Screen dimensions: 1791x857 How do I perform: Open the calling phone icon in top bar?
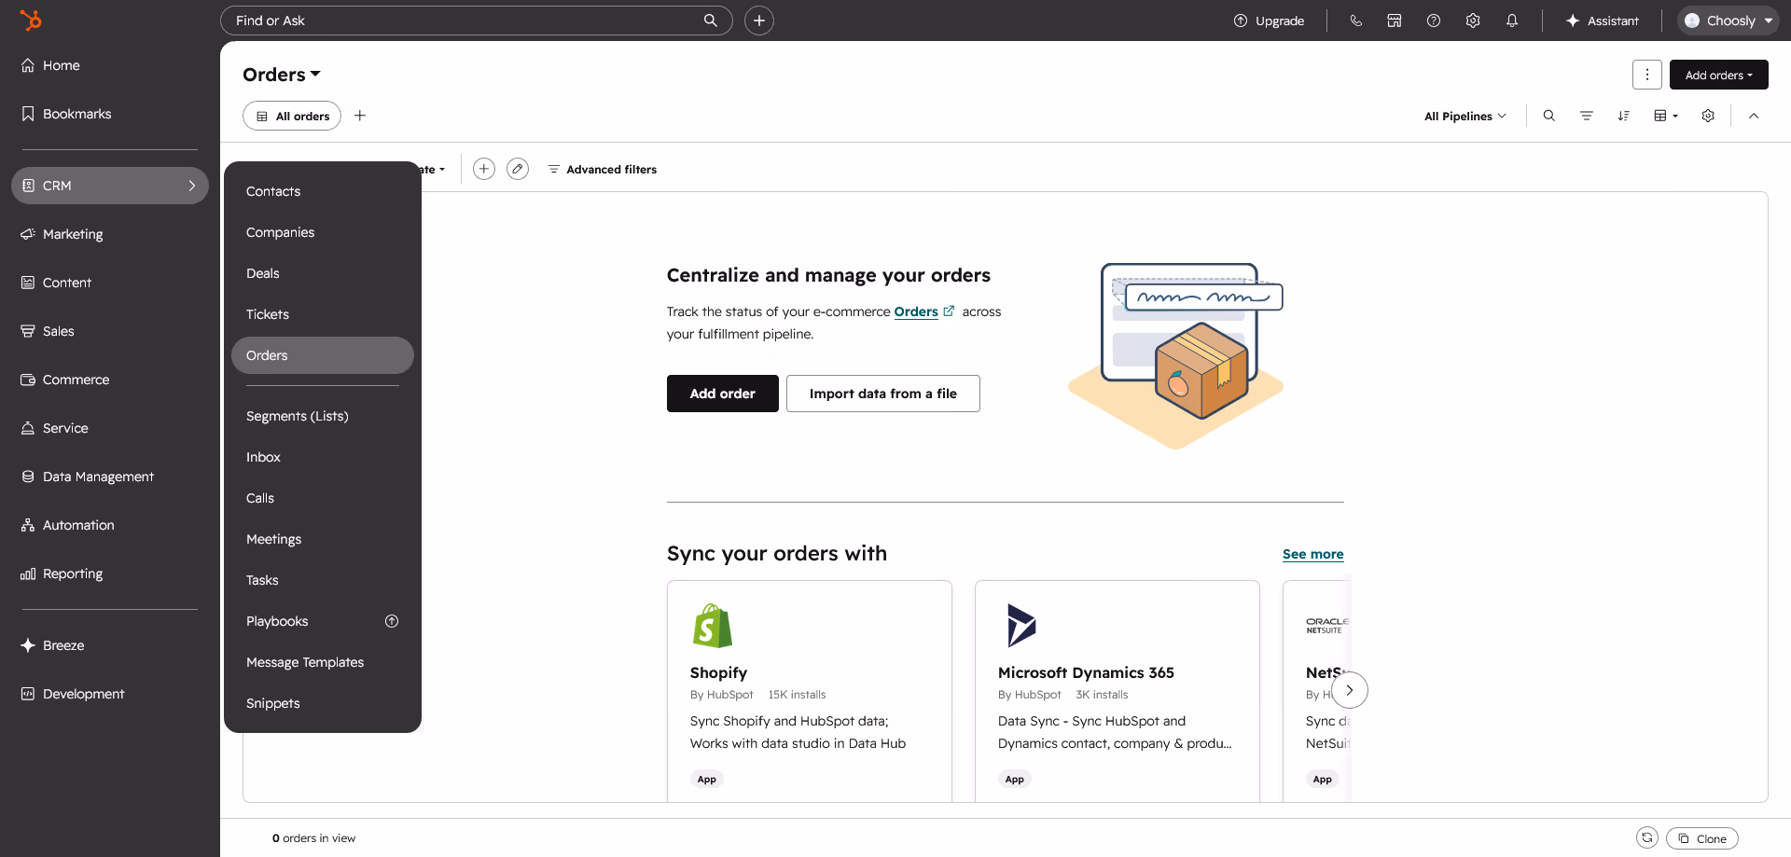click(1355, 21)
